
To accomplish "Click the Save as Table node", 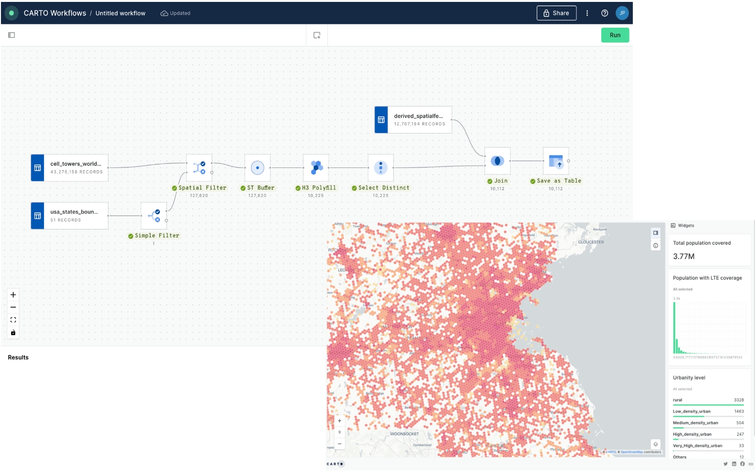I will 556,161.
